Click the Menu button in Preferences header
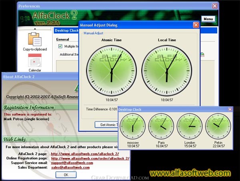The image size is (240, 181). [x=208, y=19]
